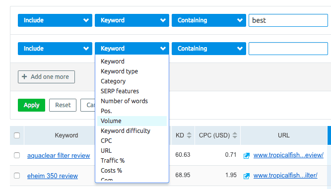
Task: Open 'eheim 350 review' keyword link
Action: click(x=53, y=176)
